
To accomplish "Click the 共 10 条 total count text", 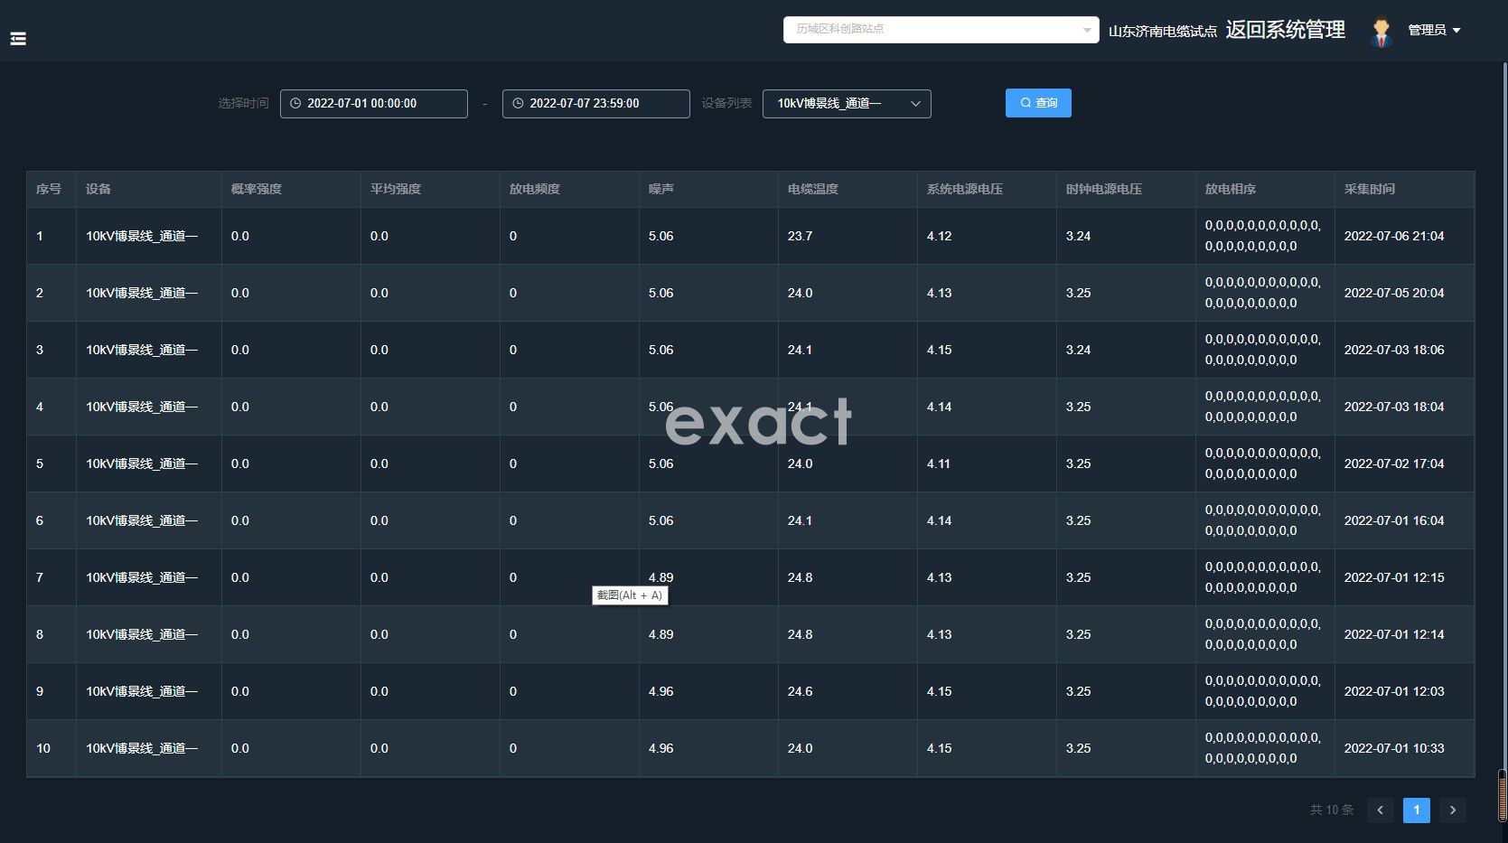I will [1332, 810].
